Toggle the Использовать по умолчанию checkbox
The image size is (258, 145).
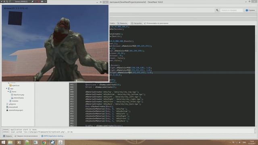(x=145, y=23)
